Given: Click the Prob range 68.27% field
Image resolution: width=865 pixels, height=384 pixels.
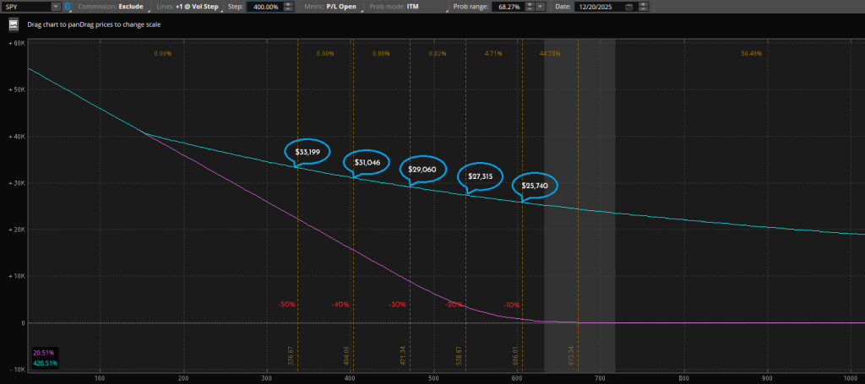Looking at the screenshot, I should coord(508,7).
